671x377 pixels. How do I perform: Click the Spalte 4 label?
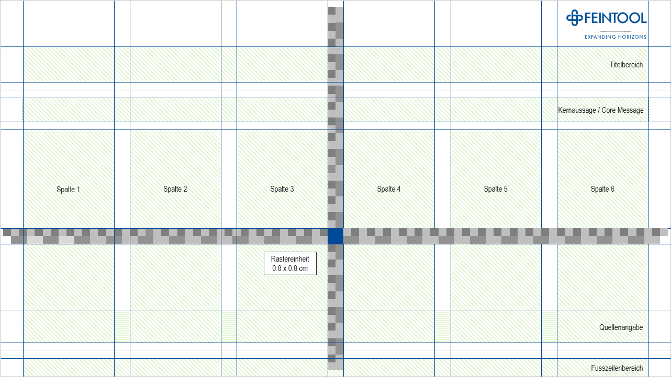click(x=389, y=189)
